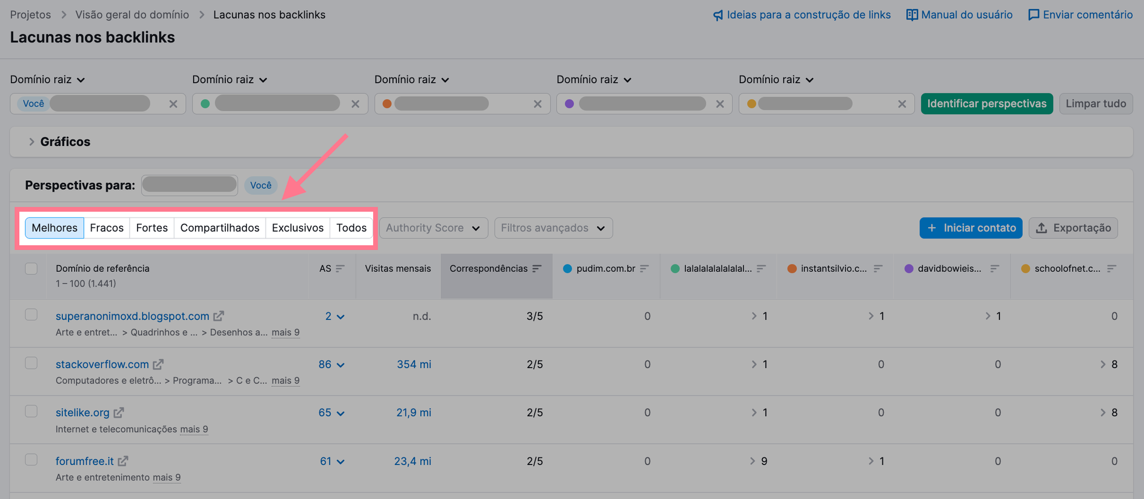Open external link icon for sitelike.org
The image size is (1144, 499).
[118, 412]
